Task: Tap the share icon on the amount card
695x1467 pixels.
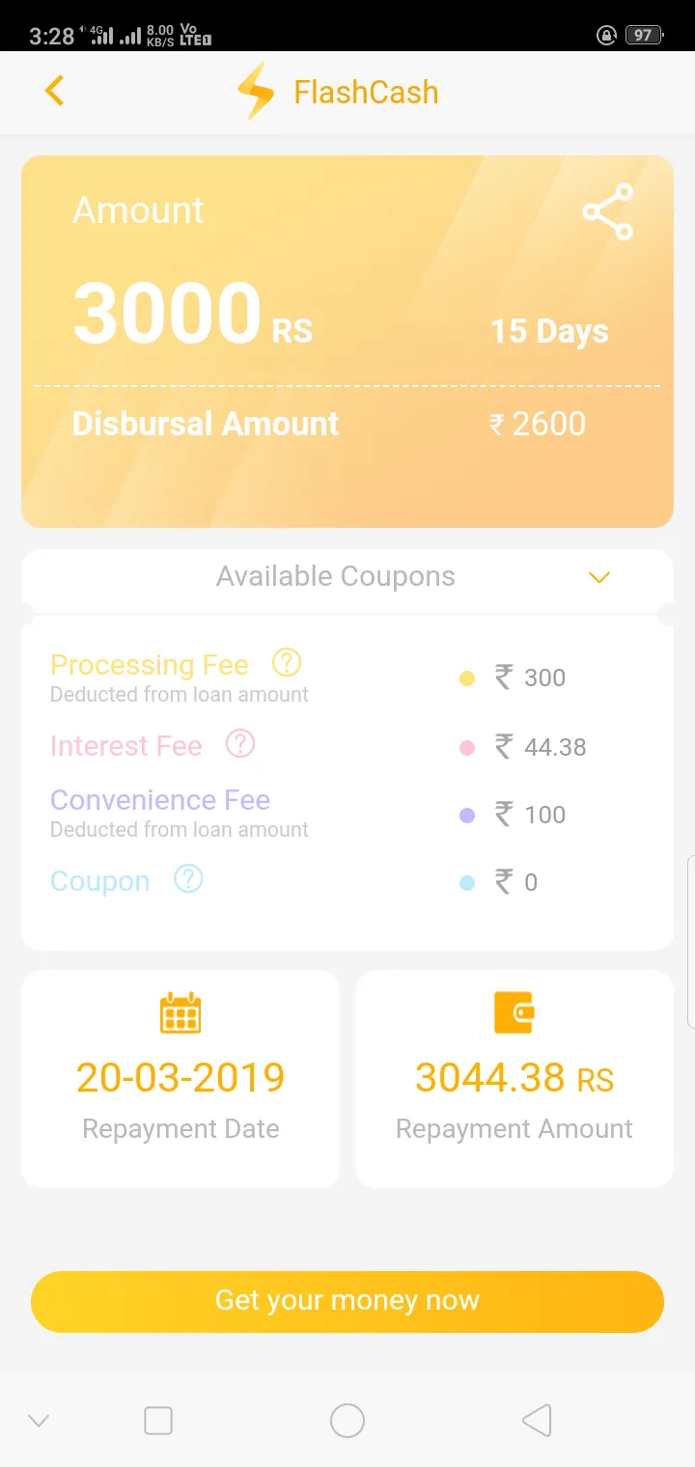Action: pyautogui.click(x=608, y=211)
